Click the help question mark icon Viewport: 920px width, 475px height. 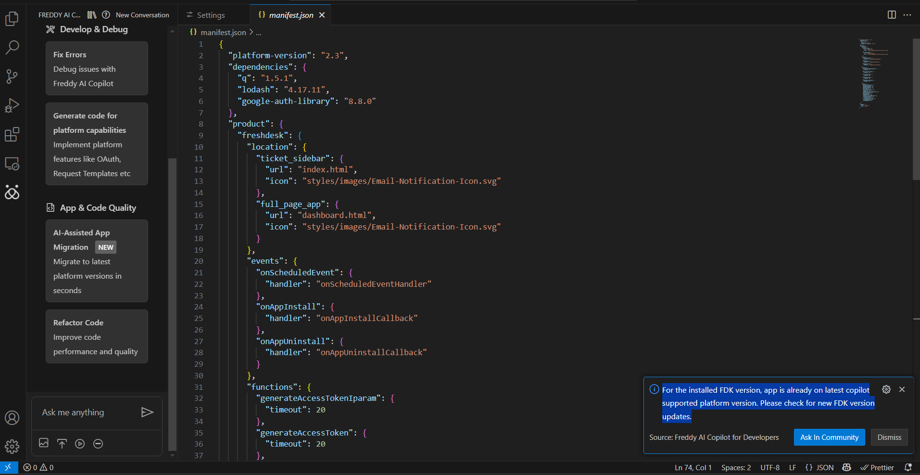click(x=106, y=15)
